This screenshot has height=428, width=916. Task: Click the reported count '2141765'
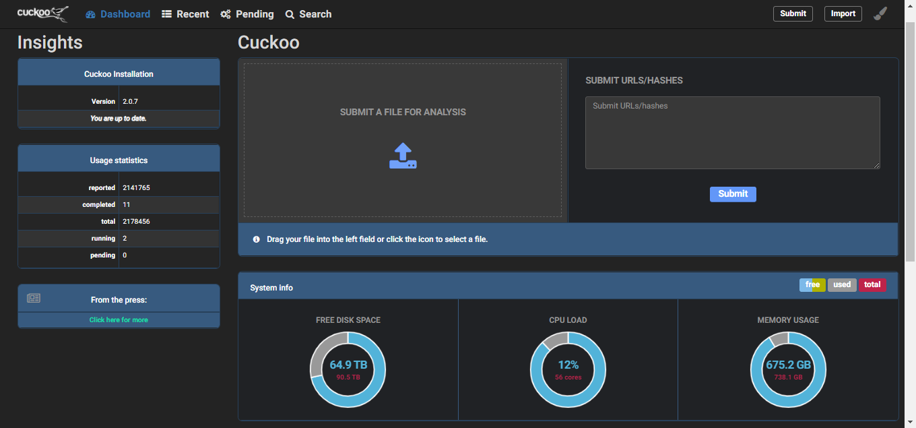(136, 188)
